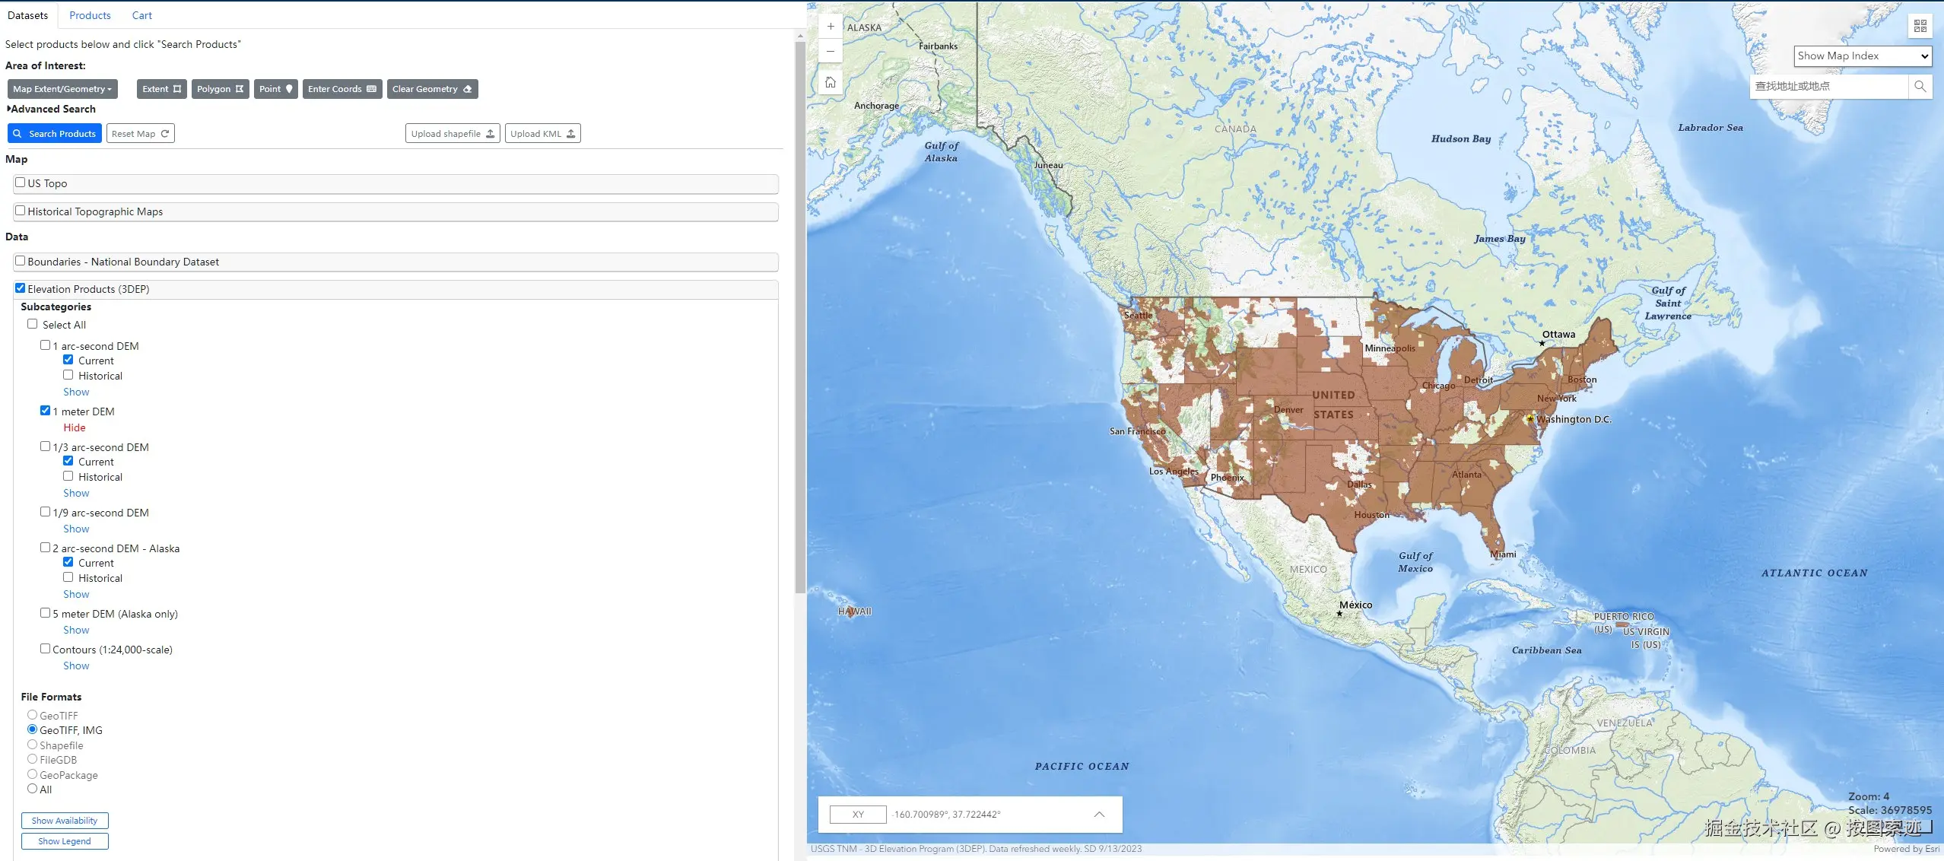1944x861 pixels.
Task: Zoom in on the map
Action: coord(831,27)
